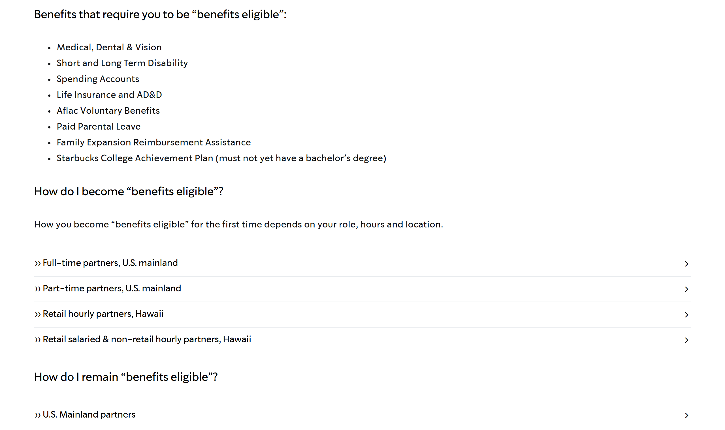Click chevron arrow for Retail salaried & non-retail hourly
The height and width of the screenshot is (430, 725).
tap(686, 340)
